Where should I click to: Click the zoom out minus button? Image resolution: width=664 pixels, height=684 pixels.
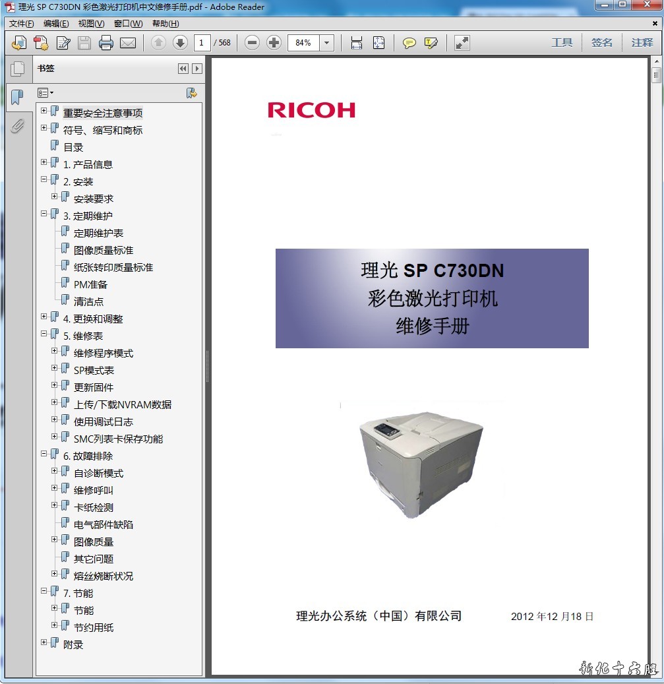pyautogui.click(x=252, y=43)
